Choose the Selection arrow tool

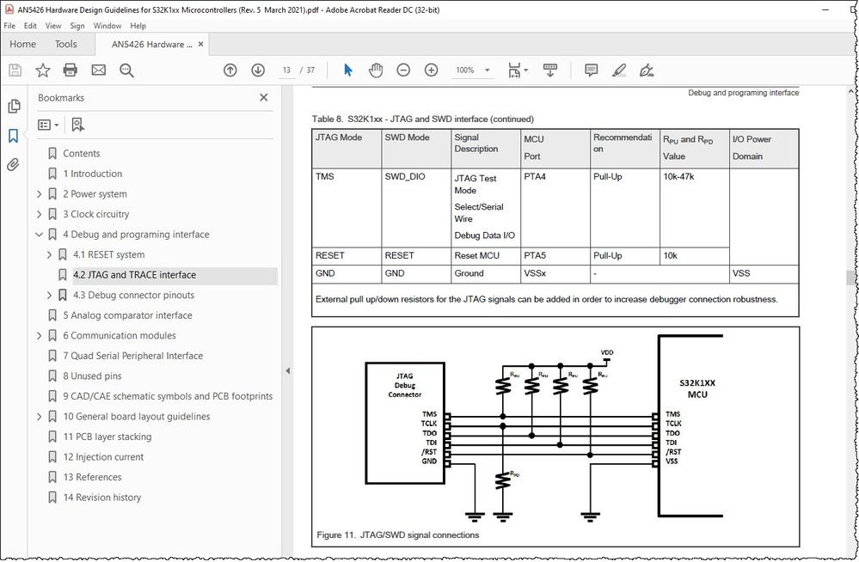pyautogui.click(x=348, y=70)
